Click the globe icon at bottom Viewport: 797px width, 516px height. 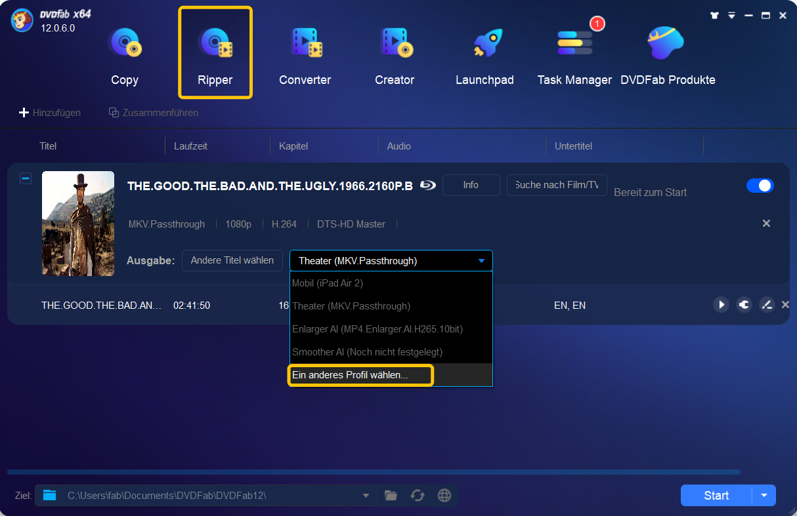pyautogui.click(x=444, y=496)
